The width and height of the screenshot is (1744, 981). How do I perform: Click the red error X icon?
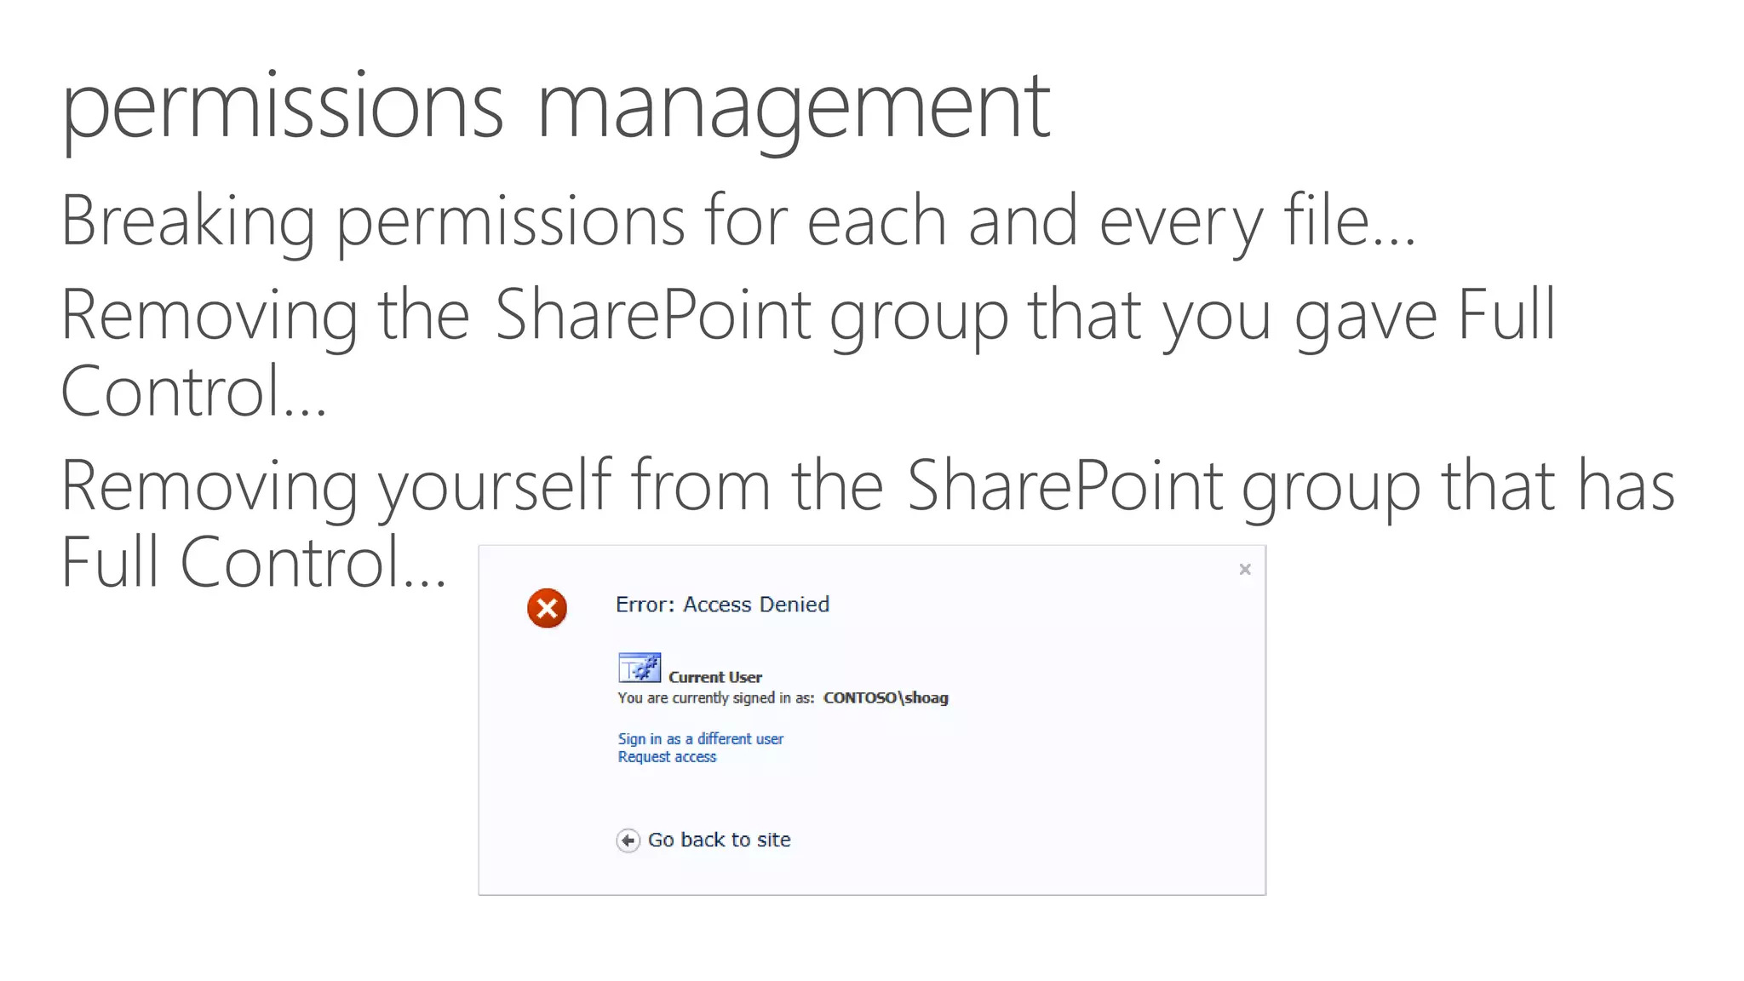click(x=547, y=608)
